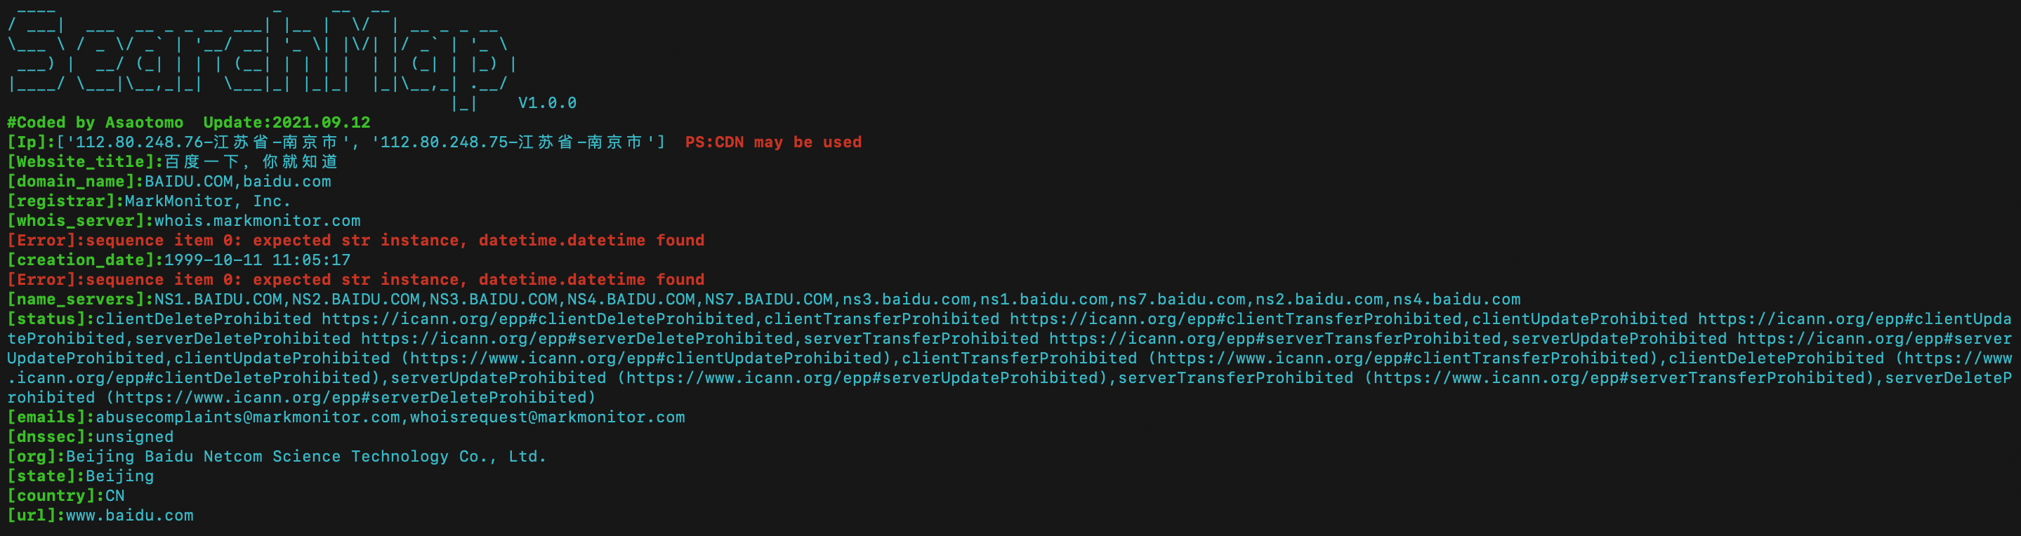Screen dimensions: 2021x536
Task: Click the abusecomplaints@markmonitor.com email
Action: click(248, 417)
